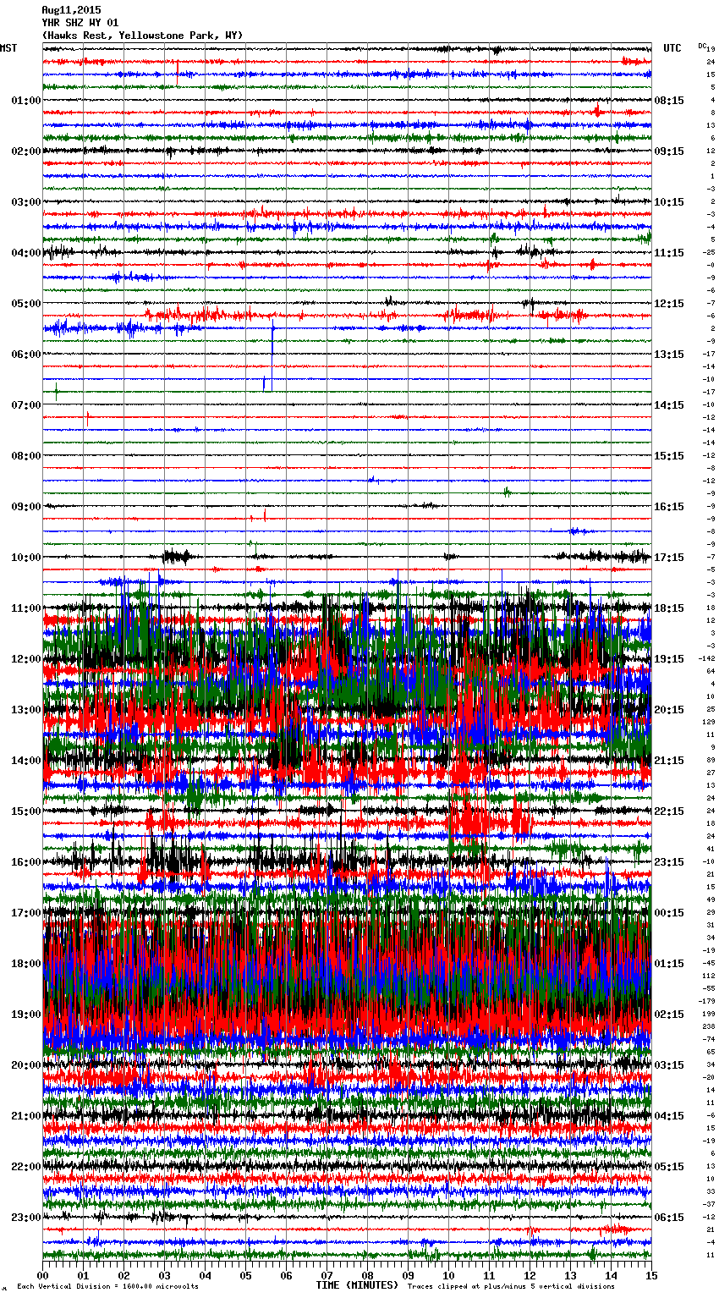
Task: Pick the MST time label '04:00'
Action: coord(26,253)
